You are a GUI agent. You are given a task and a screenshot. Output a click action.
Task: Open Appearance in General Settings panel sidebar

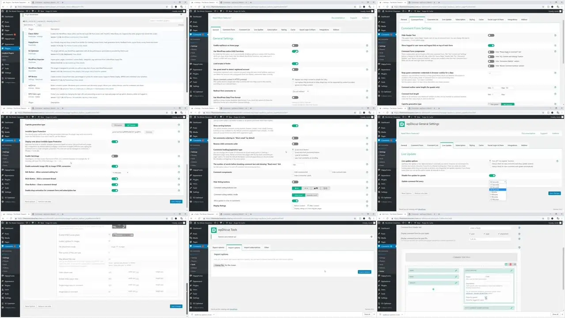pos(197,70)
